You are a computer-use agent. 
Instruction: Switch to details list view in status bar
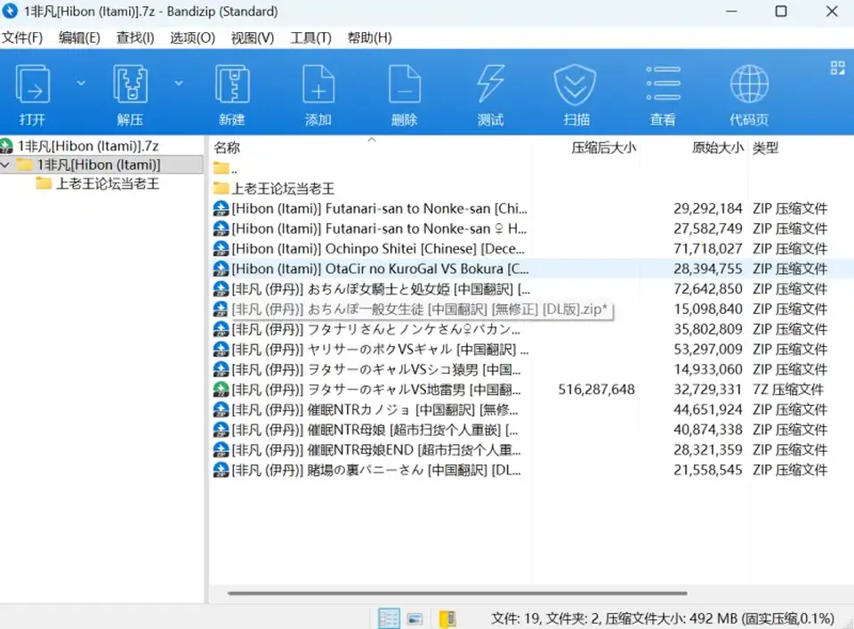(x=389, y=618)
